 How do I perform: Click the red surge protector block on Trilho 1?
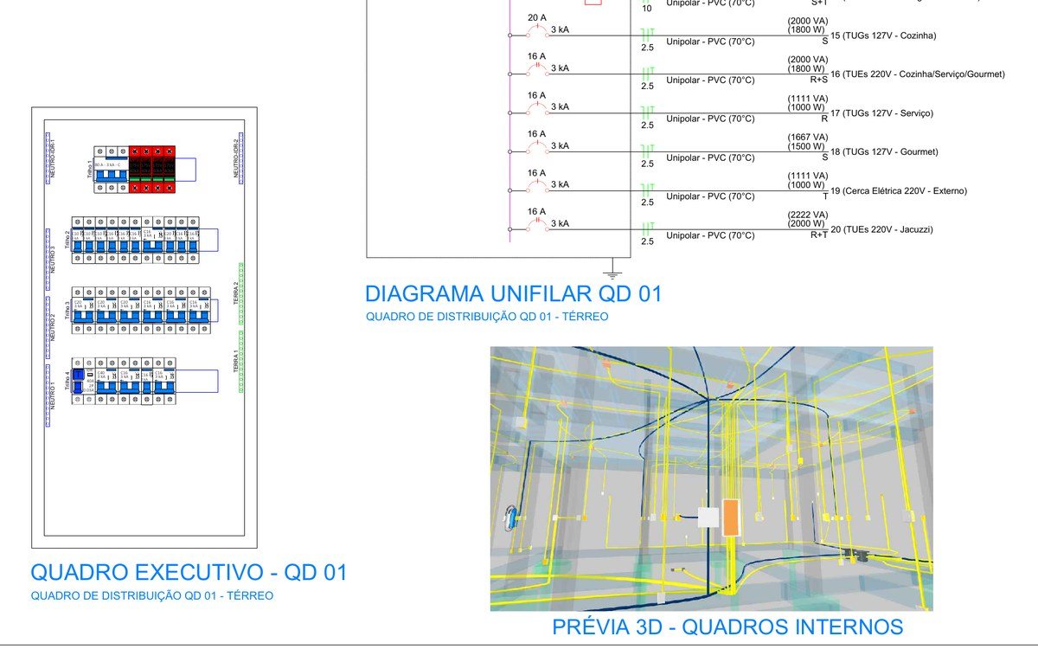(152, 170)
